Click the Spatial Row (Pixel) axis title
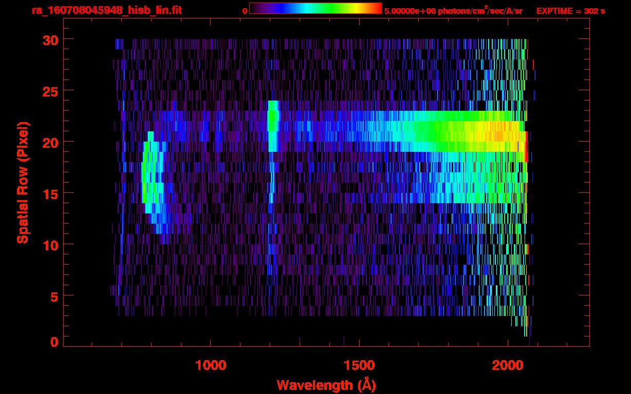This screenshot has width=631, height=394. (x=23, y=182)
